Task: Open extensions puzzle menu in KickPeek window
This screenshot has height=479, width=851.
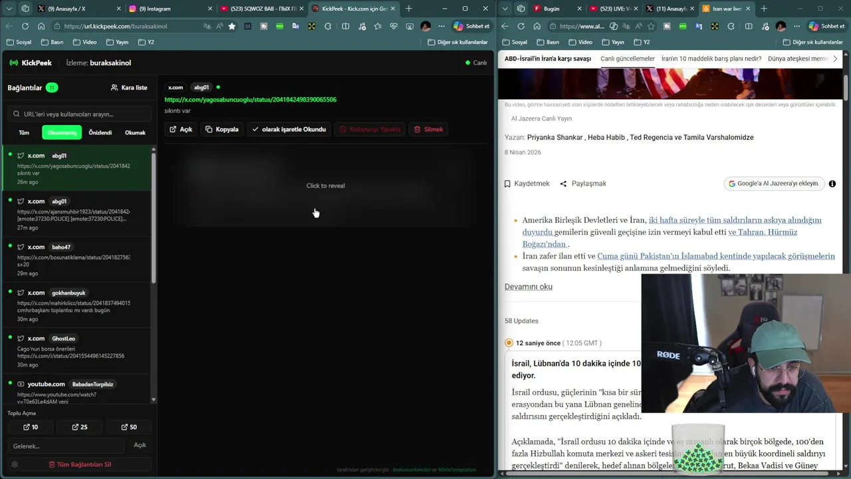Action: pyautogui.click(x=328, y=26)
